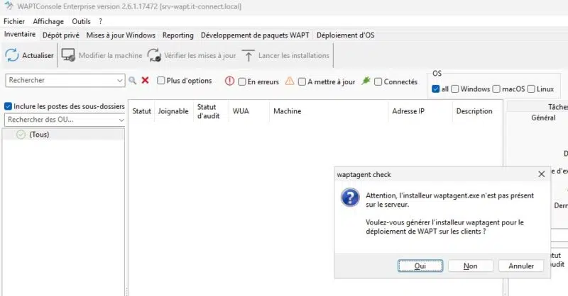Switch to the Dépôt privé tab

pos(61,35)
